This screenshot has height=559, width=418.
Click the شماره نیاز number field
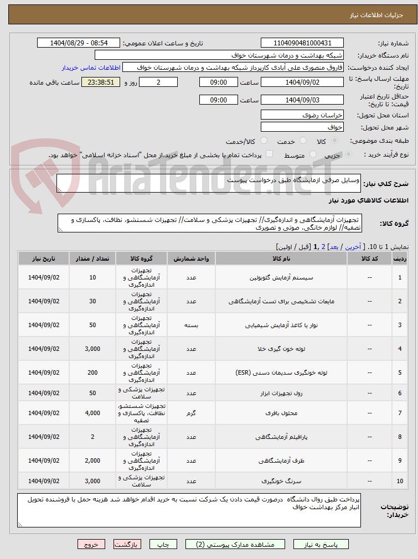pos(302,43)
